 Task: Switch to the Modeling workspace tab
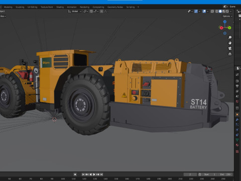point(8,7)
